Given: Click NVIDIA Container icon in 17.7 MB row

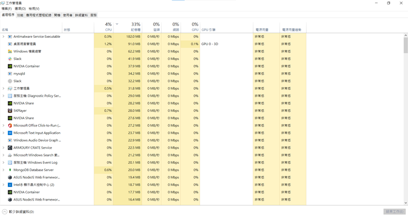Looking at the screenshot, I should point(10,192).
